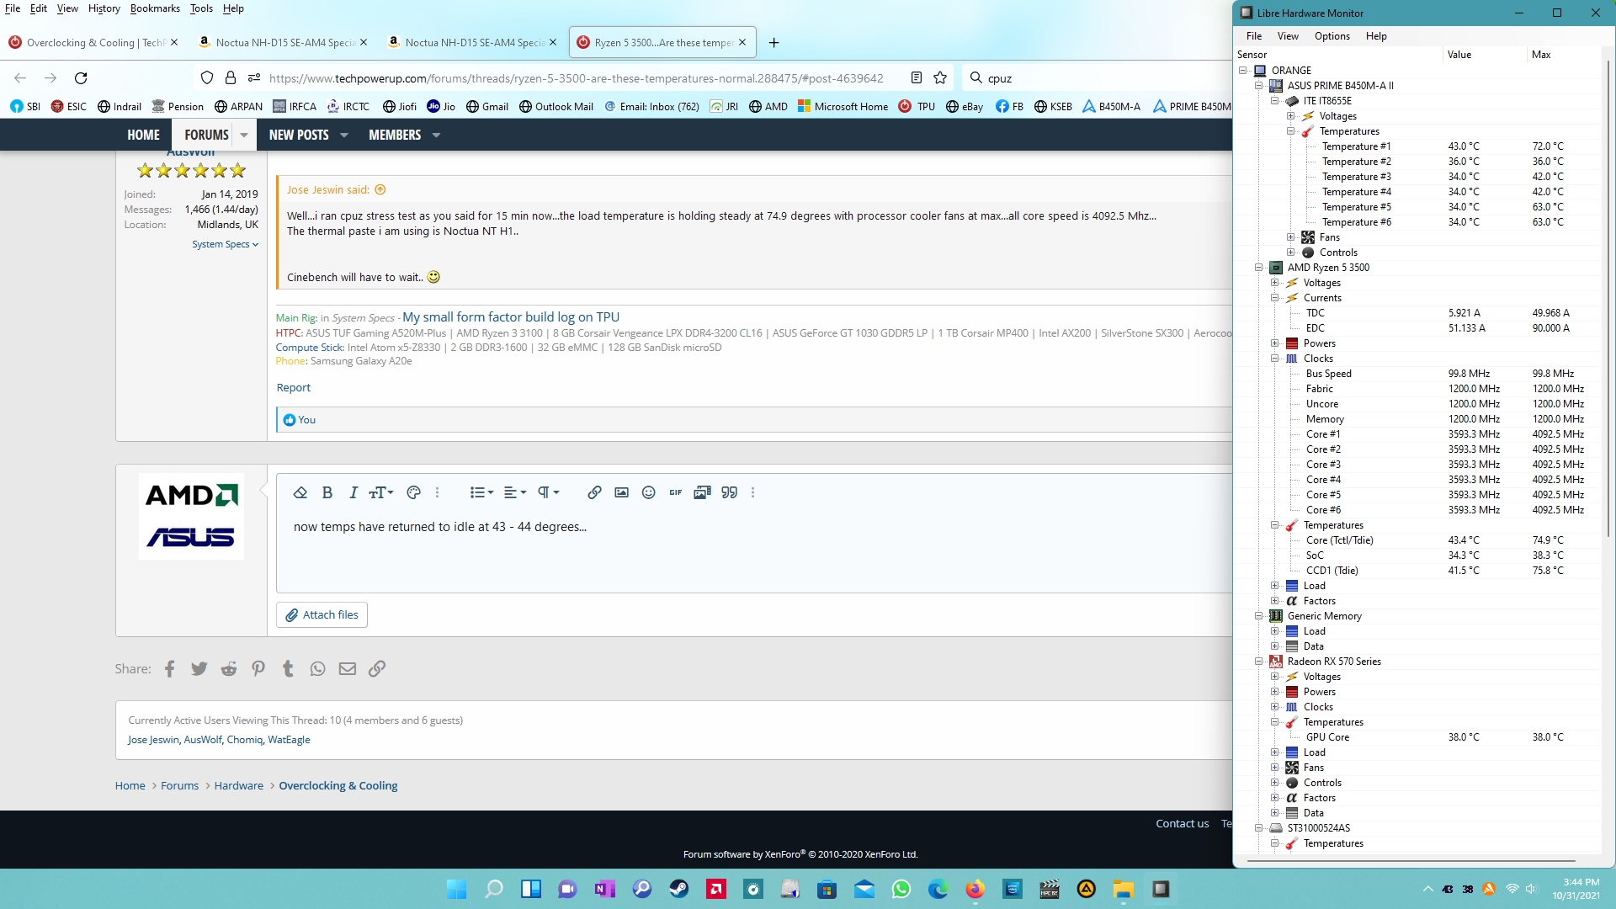Click the quote block icon in editor
This screenshot has width=1616, height=909.
click(728, 492)
